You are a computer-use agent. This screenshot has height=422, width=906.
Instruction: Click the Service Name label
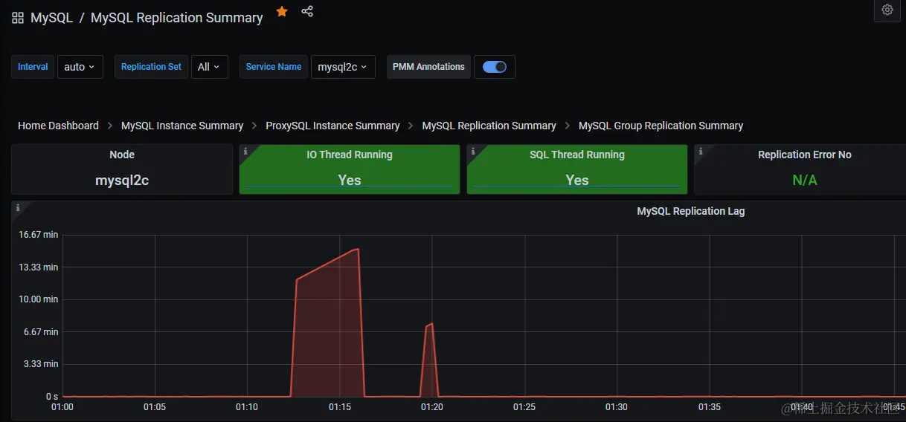coord(274,67)
